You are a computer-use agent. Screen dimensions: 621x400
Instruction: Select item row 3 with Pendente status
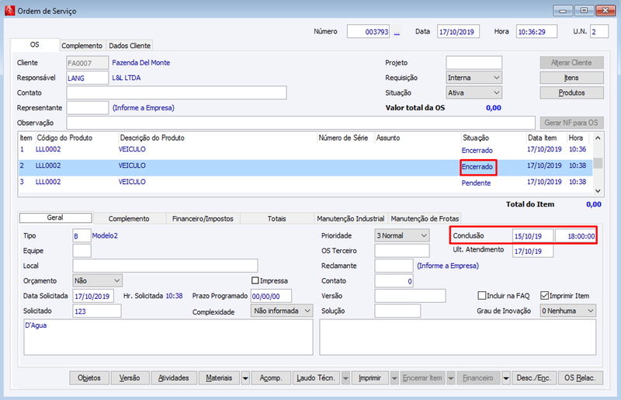tap(305, 183)
